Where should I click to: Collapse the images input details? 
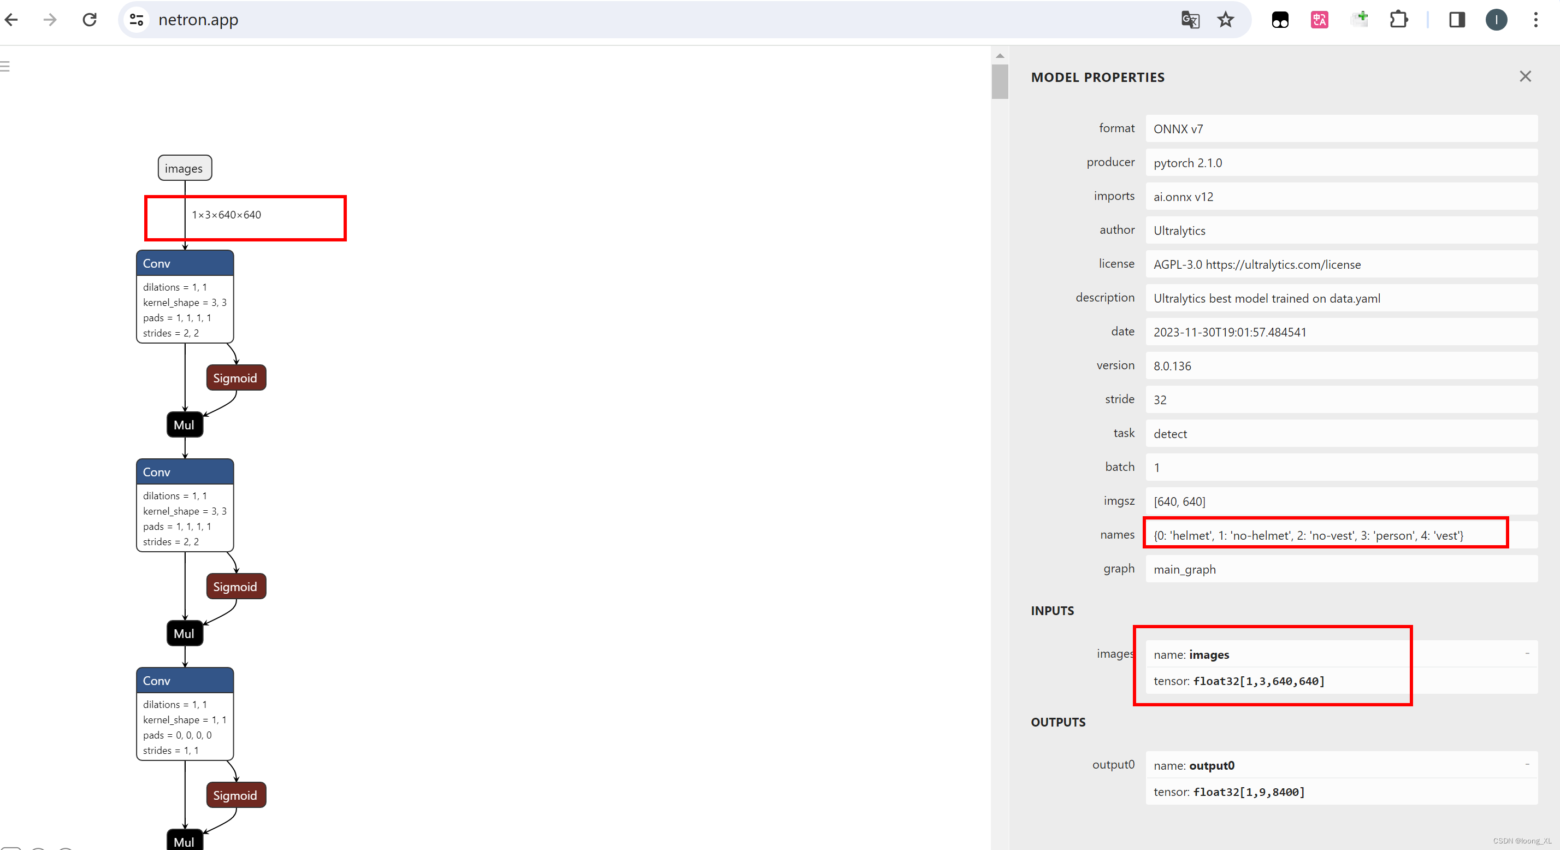point(1527,654)
